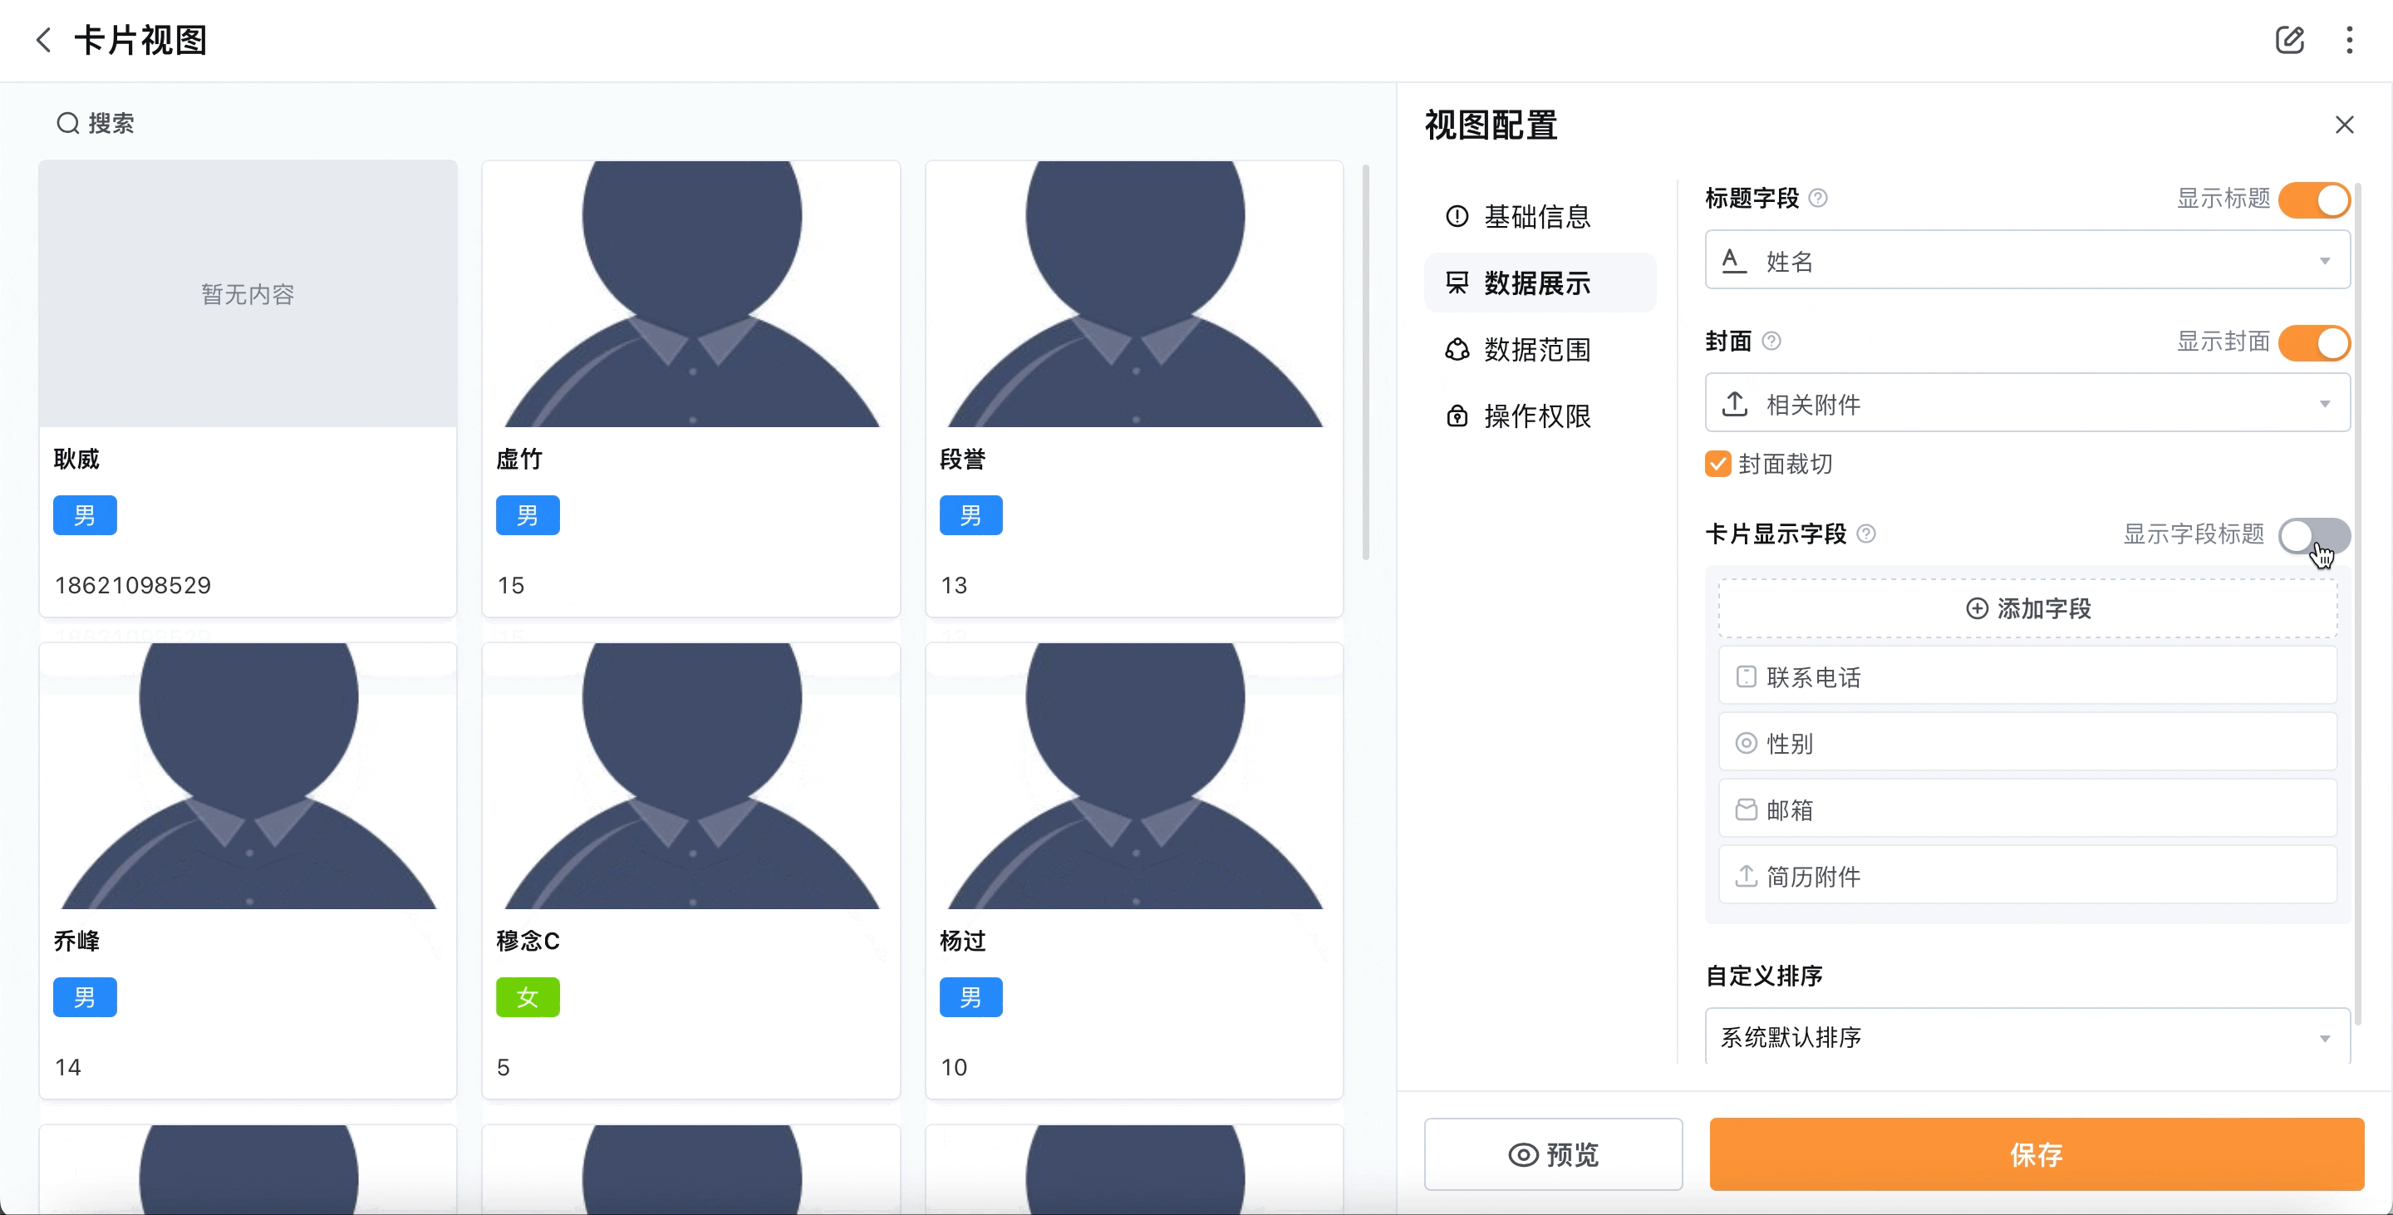Click the green 女 tag on 穆念C card
The image size is (2393, 1215).
[528, 997]
